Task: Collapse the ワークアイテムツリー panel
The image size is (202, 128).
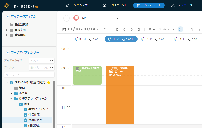Action: (x=8, y=53)
